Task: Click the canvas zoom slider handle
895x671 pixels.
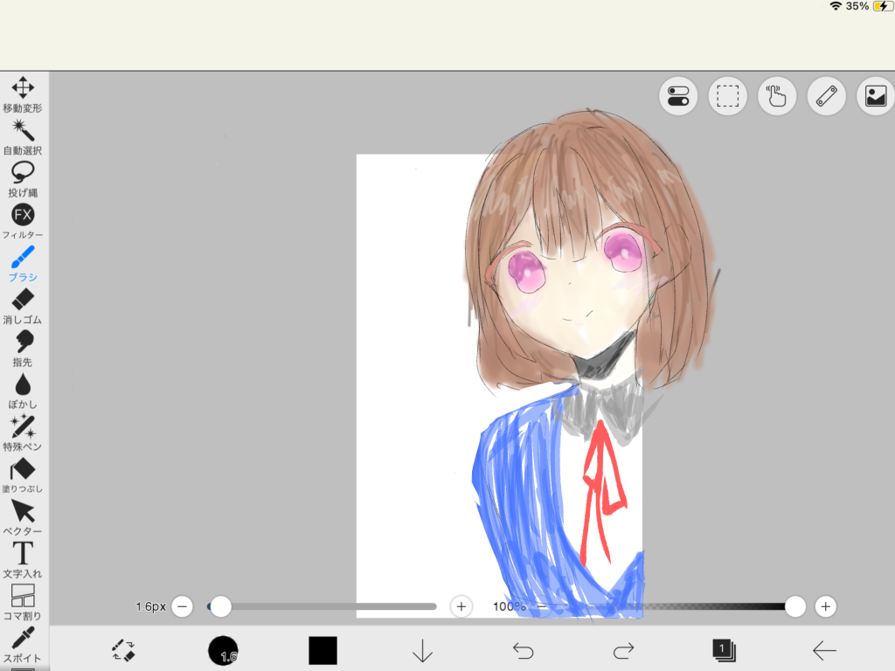Action: (x=794, y=605)
